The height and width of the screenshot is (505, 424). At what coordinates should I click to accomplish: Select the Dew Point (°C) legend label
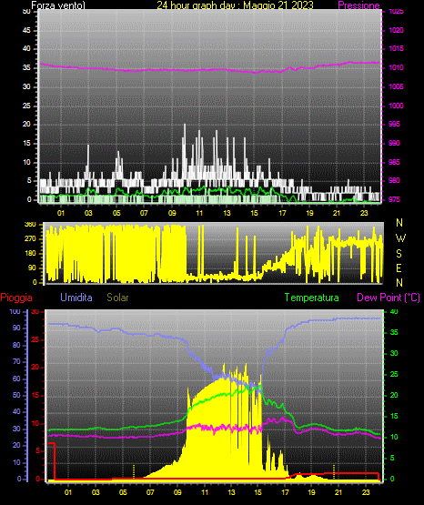point(389,298)
